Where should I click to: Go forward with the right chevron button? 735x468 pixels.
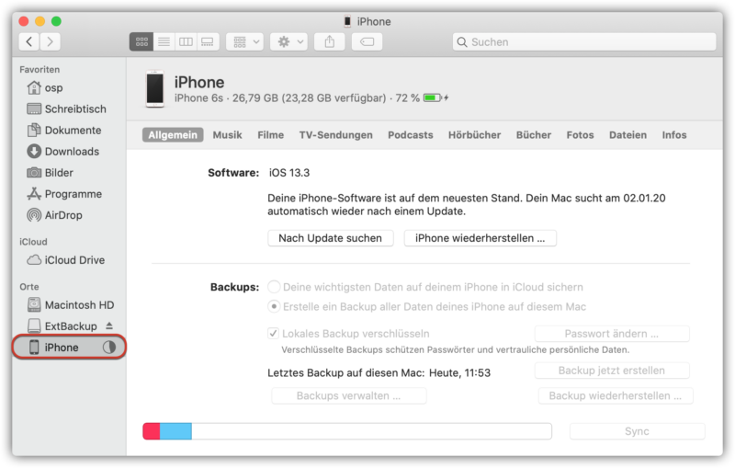[51, 41]
